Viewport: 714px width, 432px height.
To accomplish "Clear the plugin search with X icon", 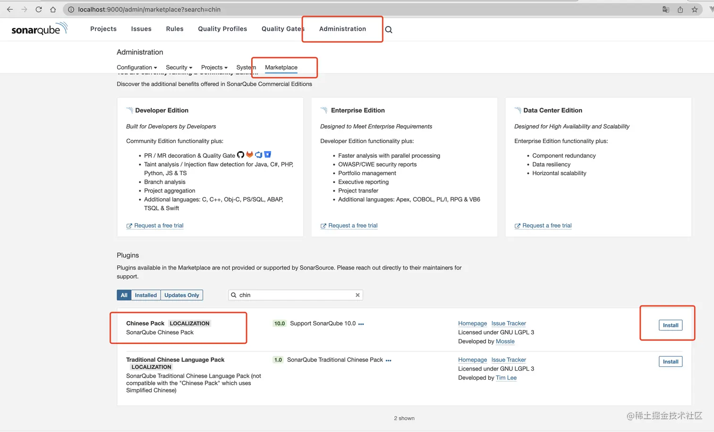I will coord(357,295).
